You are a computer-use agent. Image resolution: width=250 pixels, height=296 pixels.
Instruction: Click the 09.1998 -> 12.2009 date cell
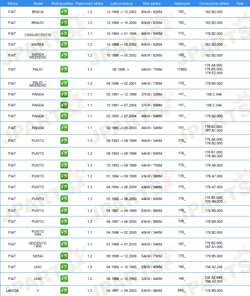(x=121, y=256)
